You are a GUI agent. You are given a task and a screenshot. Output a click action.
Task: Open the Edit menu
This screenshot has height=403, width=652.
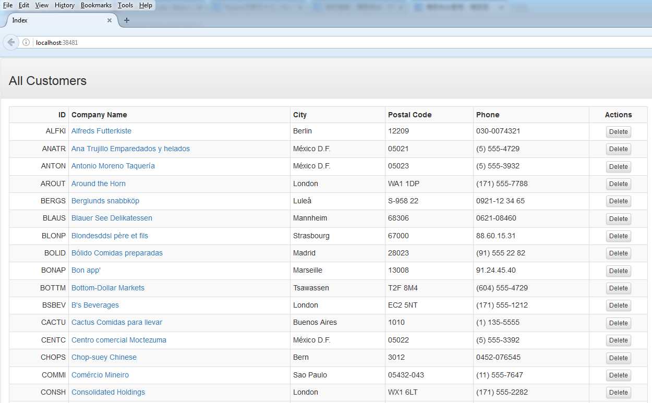pyautogui.click(x=24, y=5)
